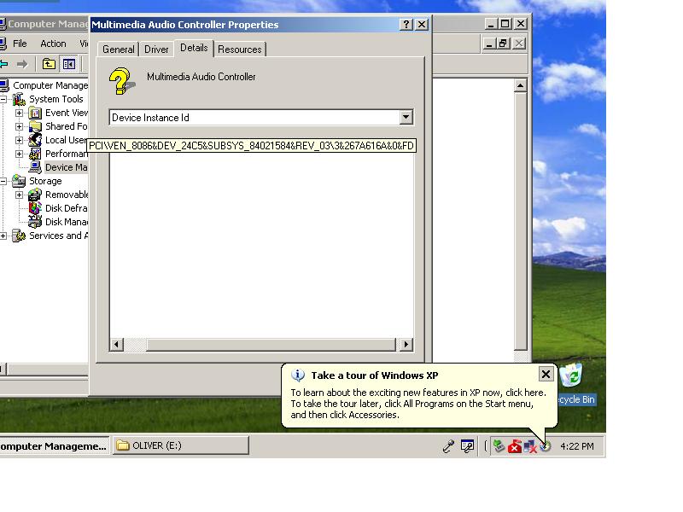Click the Shared Folders icon

[35, 126]
